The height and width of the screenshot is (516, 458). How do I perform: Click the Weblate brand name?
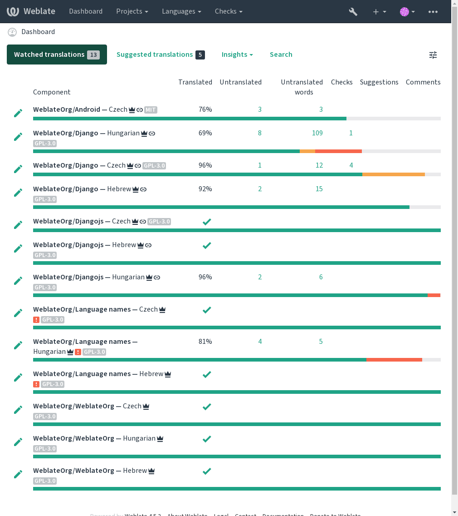pos(39,11)
